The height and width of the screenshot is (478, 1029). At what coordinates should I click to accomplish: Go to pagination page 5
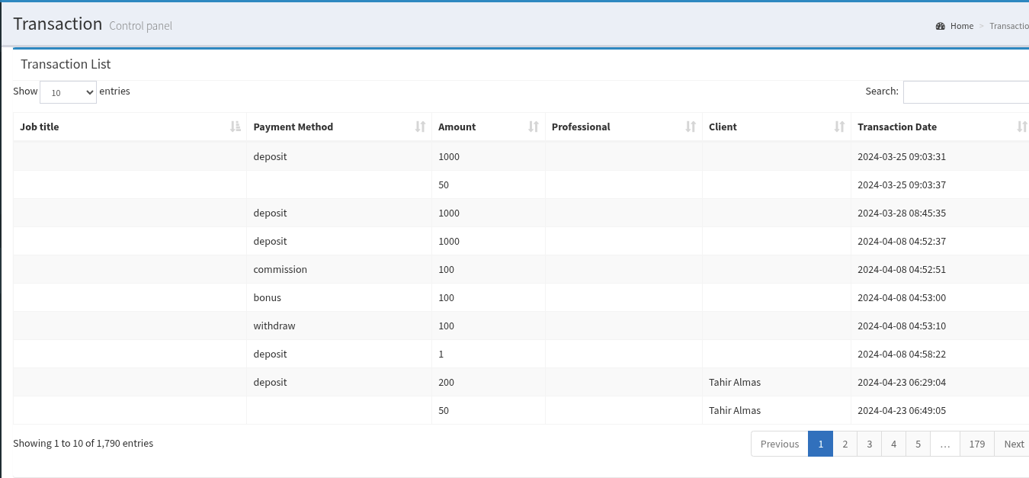(x=918, y=444)
